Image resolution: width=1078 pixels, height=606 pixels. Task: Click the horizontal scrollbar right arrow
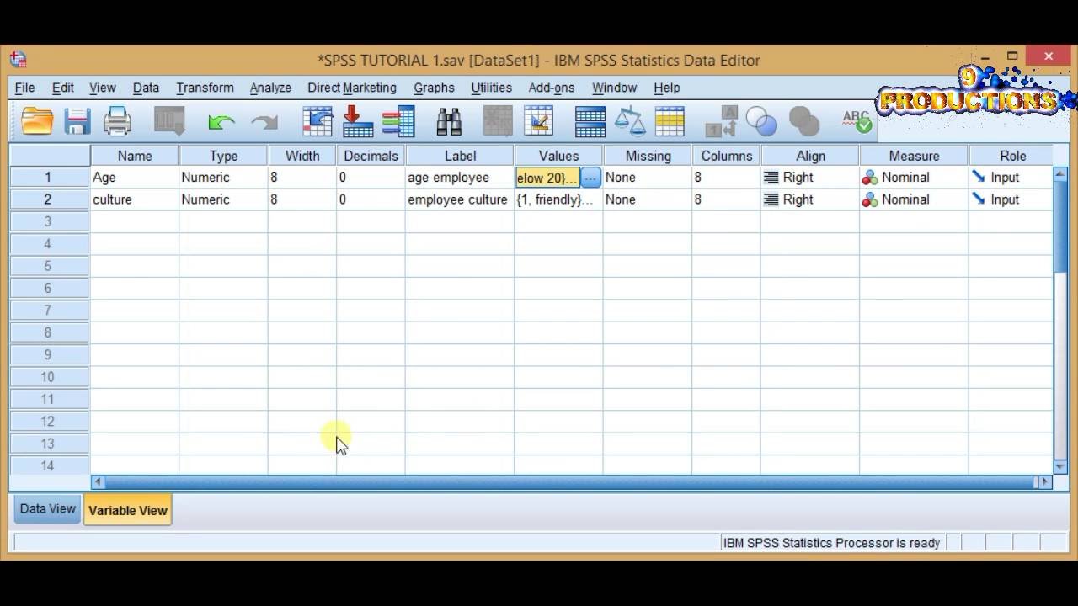click(1045, 482)
